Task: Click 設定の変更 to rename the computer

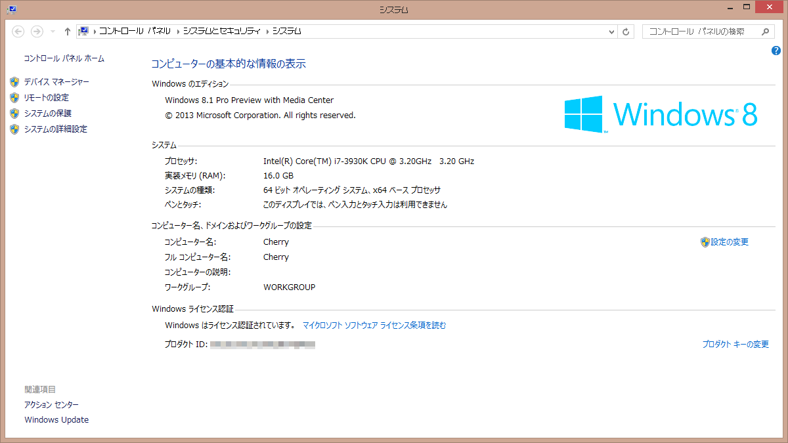Action: (x=730, y=242)
